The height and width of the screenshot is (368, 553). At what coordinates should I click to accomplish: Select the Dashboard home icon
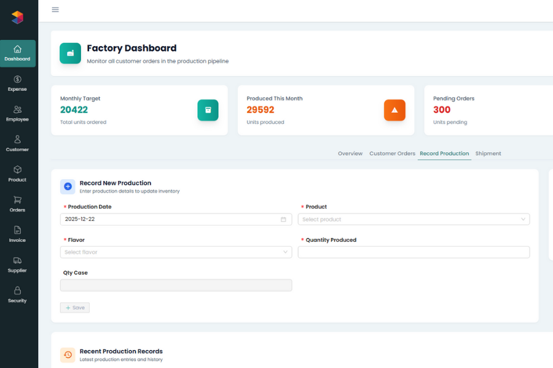coord(17,49)
